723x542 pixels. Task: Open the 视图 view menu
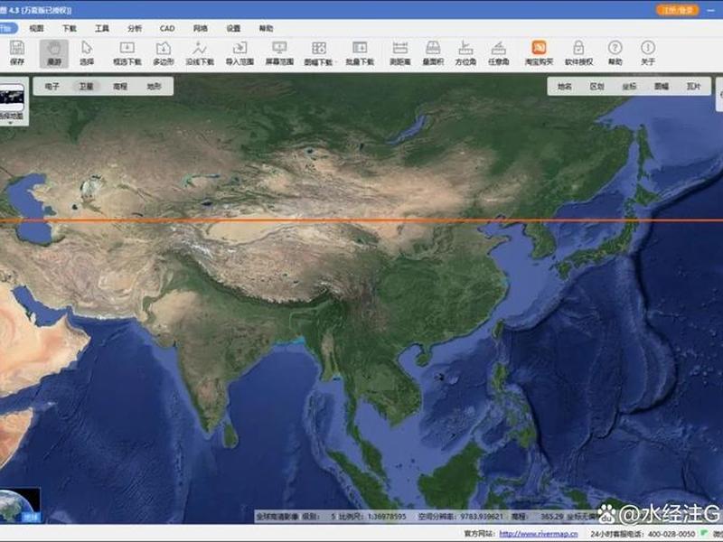(36, 29)
